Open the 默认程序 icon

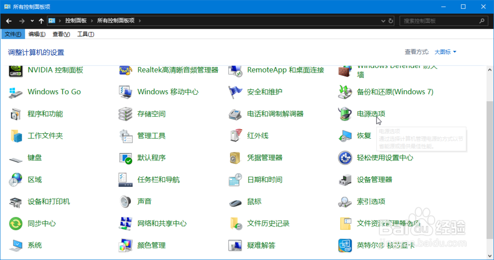point(125,158)
